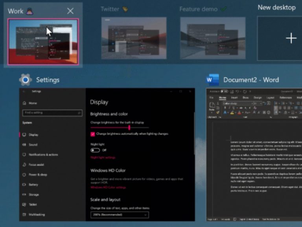Select Power & sleep in Settings sidebar
The width and height of the screenshot is (302, 227).
pos(38,175)
